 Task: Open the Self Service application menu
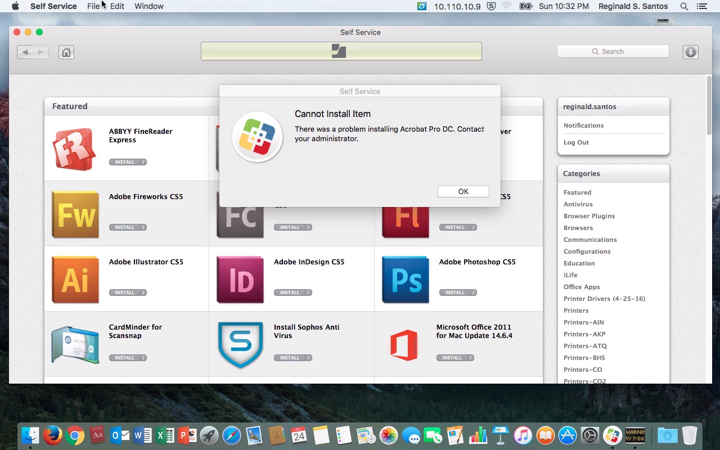(x=53, y=6)
